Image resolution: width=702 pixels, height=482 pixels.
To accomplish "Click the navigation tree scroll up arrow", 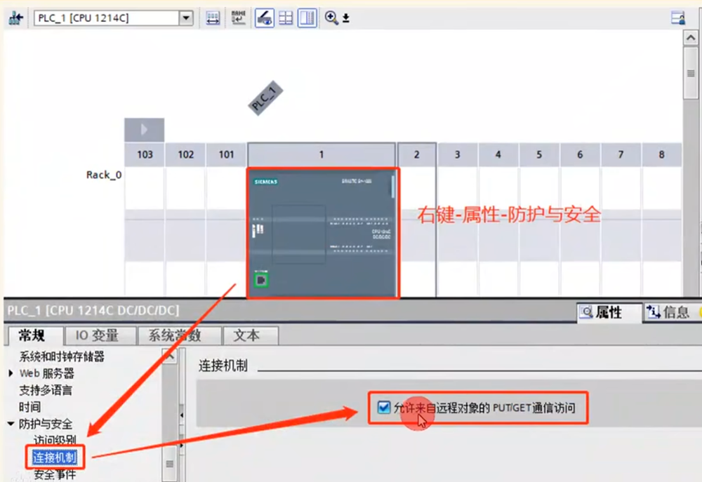I will (170, 356).
